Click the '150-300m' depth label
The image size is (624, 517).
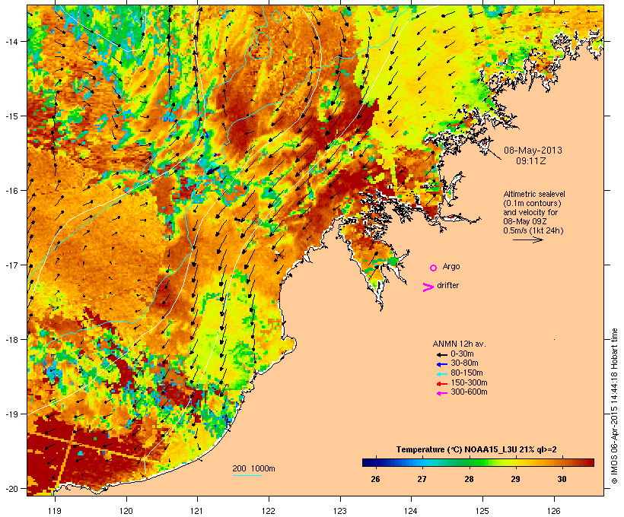469,382
